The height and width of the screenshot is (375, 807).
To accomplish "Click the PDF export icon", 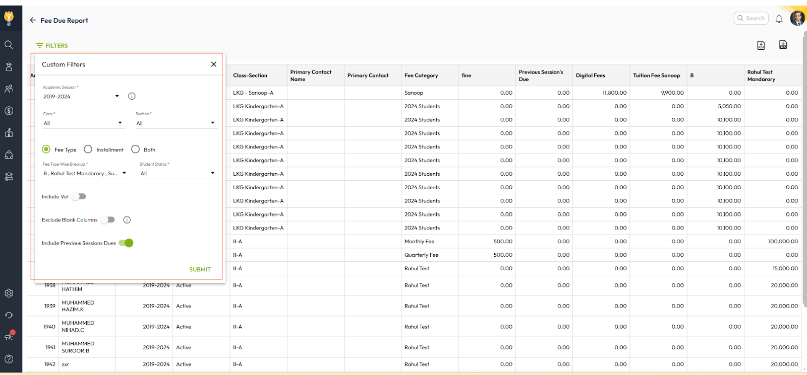I will pyautogui.click(x=761, y=45).
